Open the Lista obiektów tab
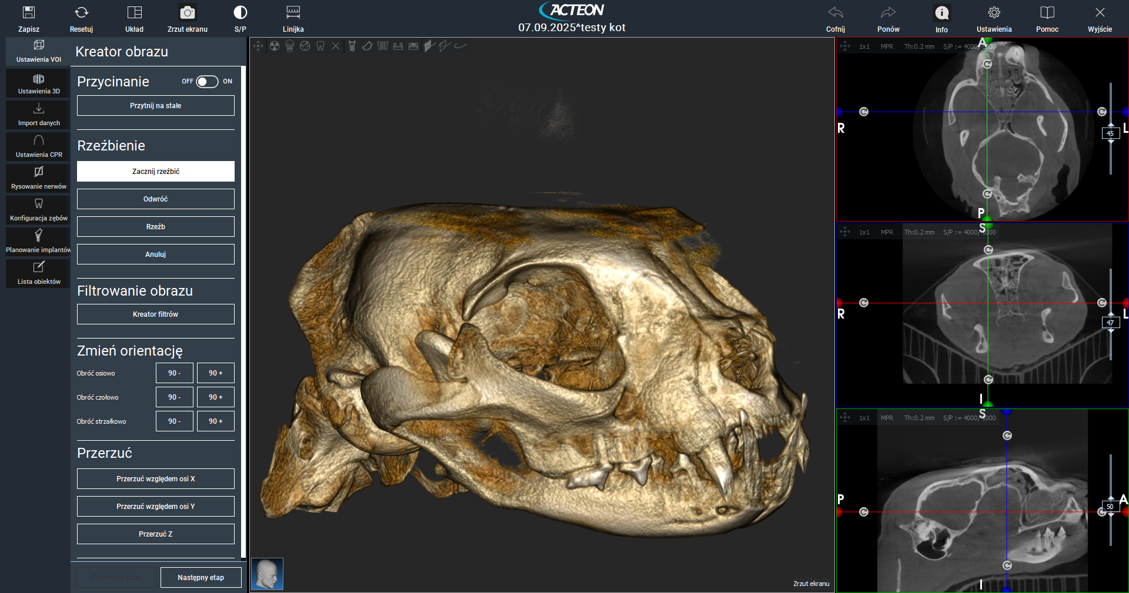Viewport: 1129px width, 593px height. pos(39,273)
